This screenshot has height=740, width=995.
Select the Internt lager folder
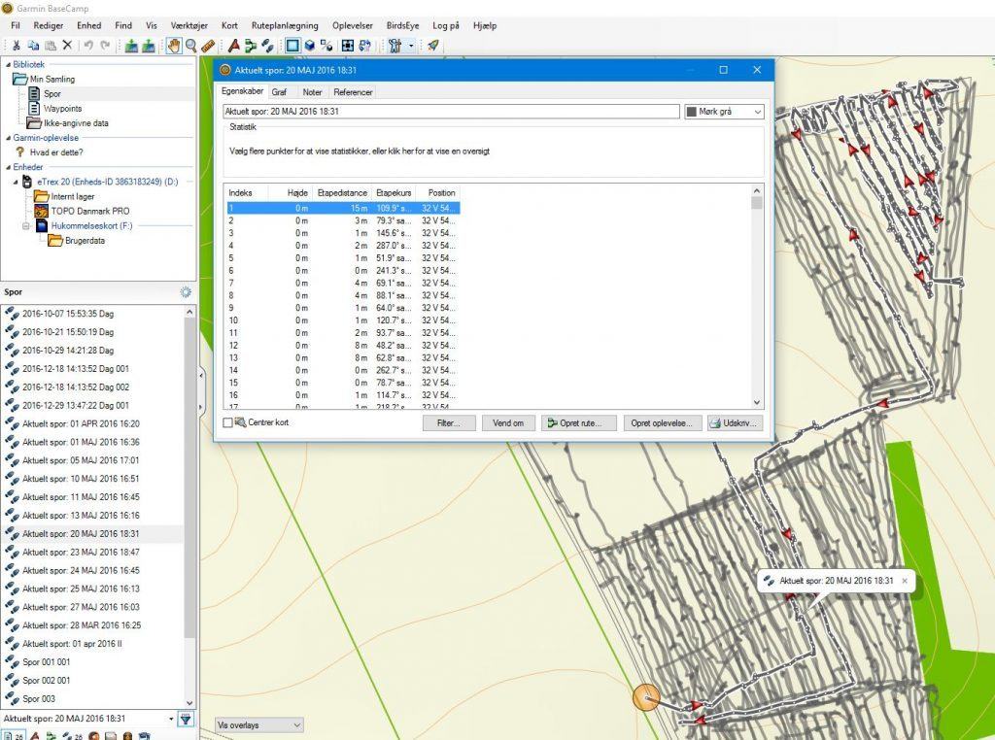click(72, 196)
